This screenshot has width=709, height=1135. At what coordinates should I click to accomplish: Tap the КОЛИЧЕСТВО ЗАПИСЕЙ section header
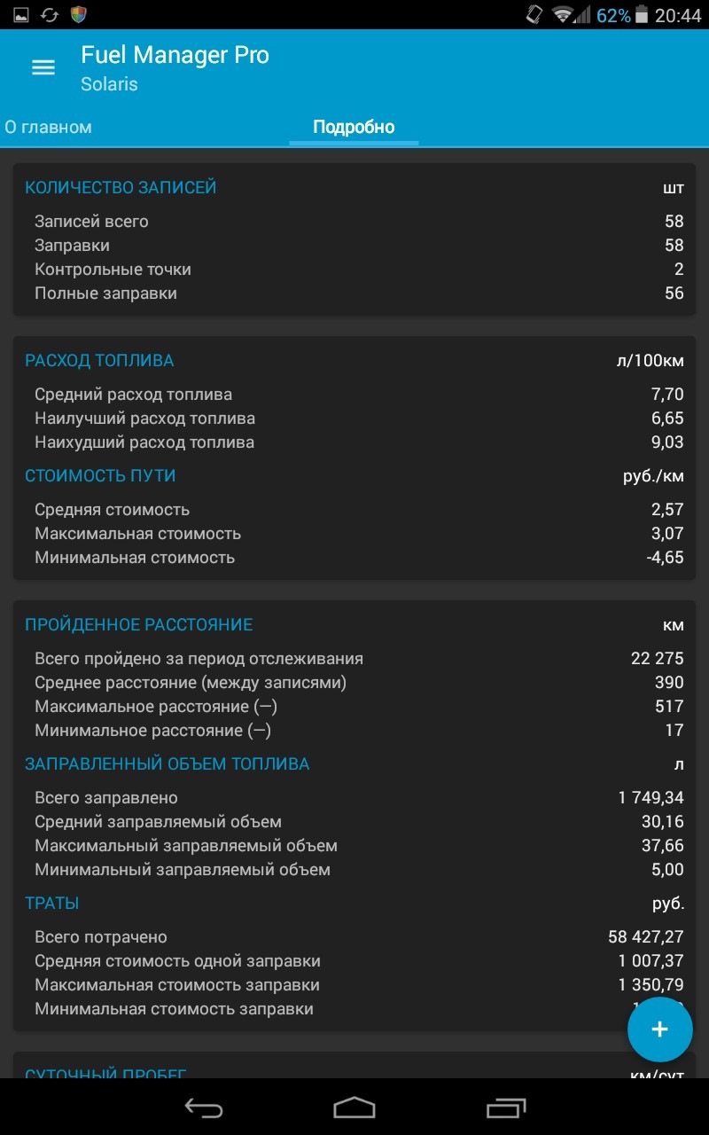pyautogui.click(x=121, y=188)
